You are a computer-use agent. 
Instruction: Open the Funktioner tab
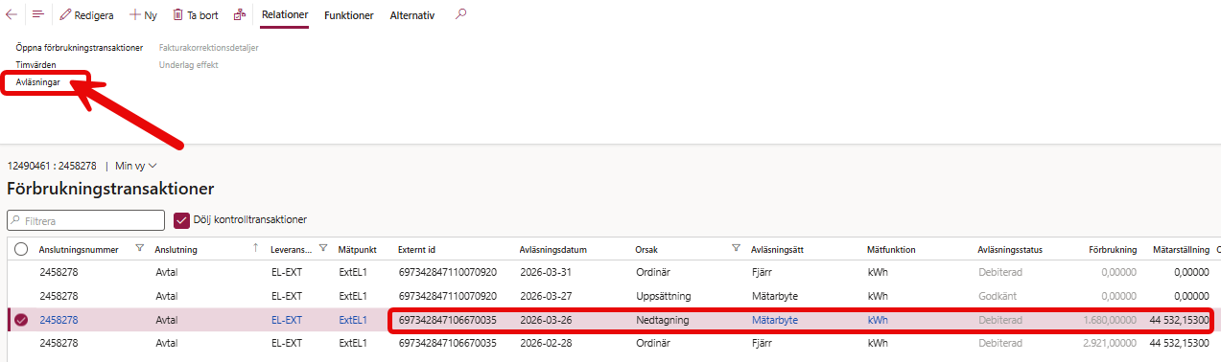click(x=349, y=15)
